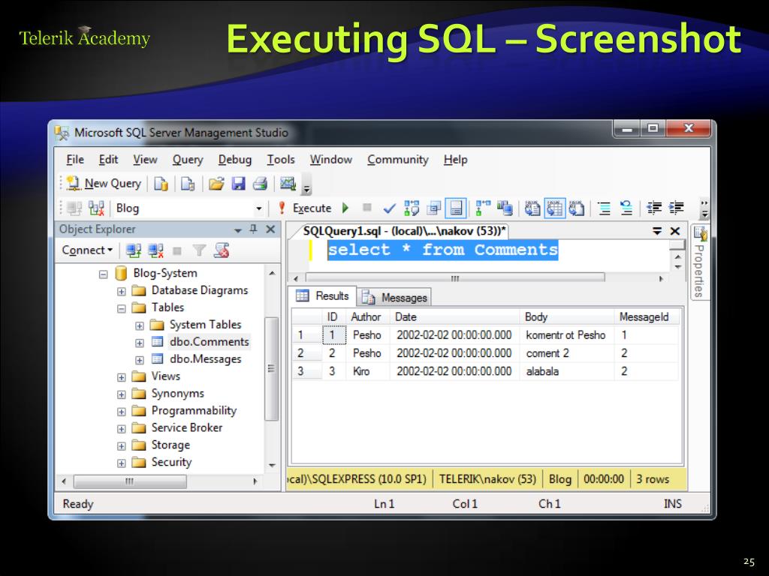
Task: Close the Object Explorer panel
Action: tap(270, 229)
